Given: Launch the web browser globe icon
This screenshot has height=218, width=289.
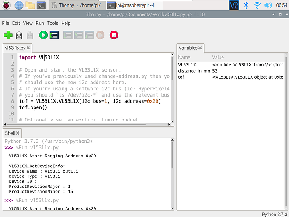Looking at the screenshot, I should point(19,5).
